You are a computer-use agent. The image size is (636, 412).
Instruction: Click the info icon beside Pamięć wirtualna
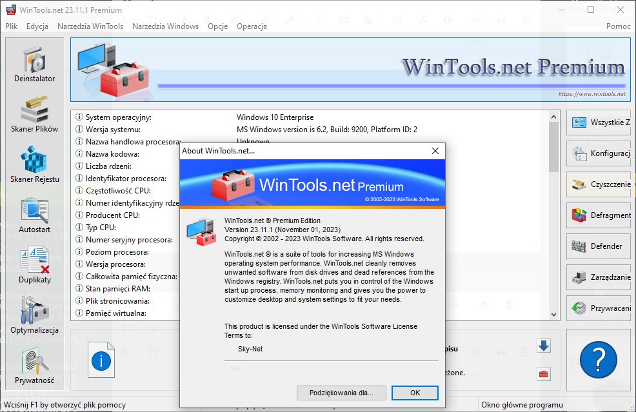(x=79, y=313)
